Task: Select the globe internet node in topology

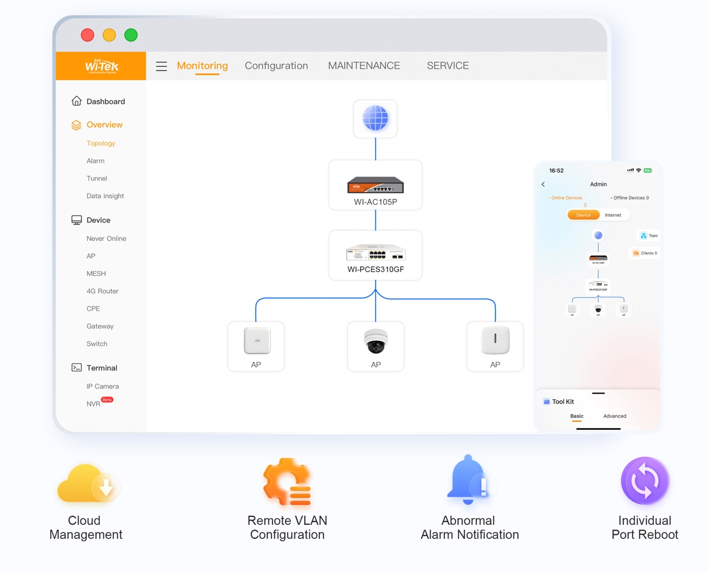Action: pos(375,119)
